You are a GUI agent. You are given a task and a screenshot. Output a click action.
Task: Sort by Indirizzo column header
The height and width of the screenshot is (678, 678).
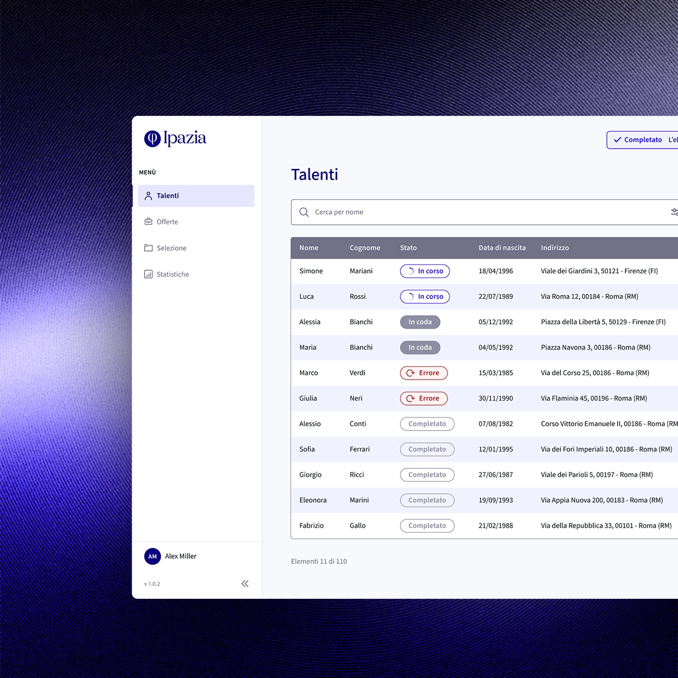click(555, 248)
